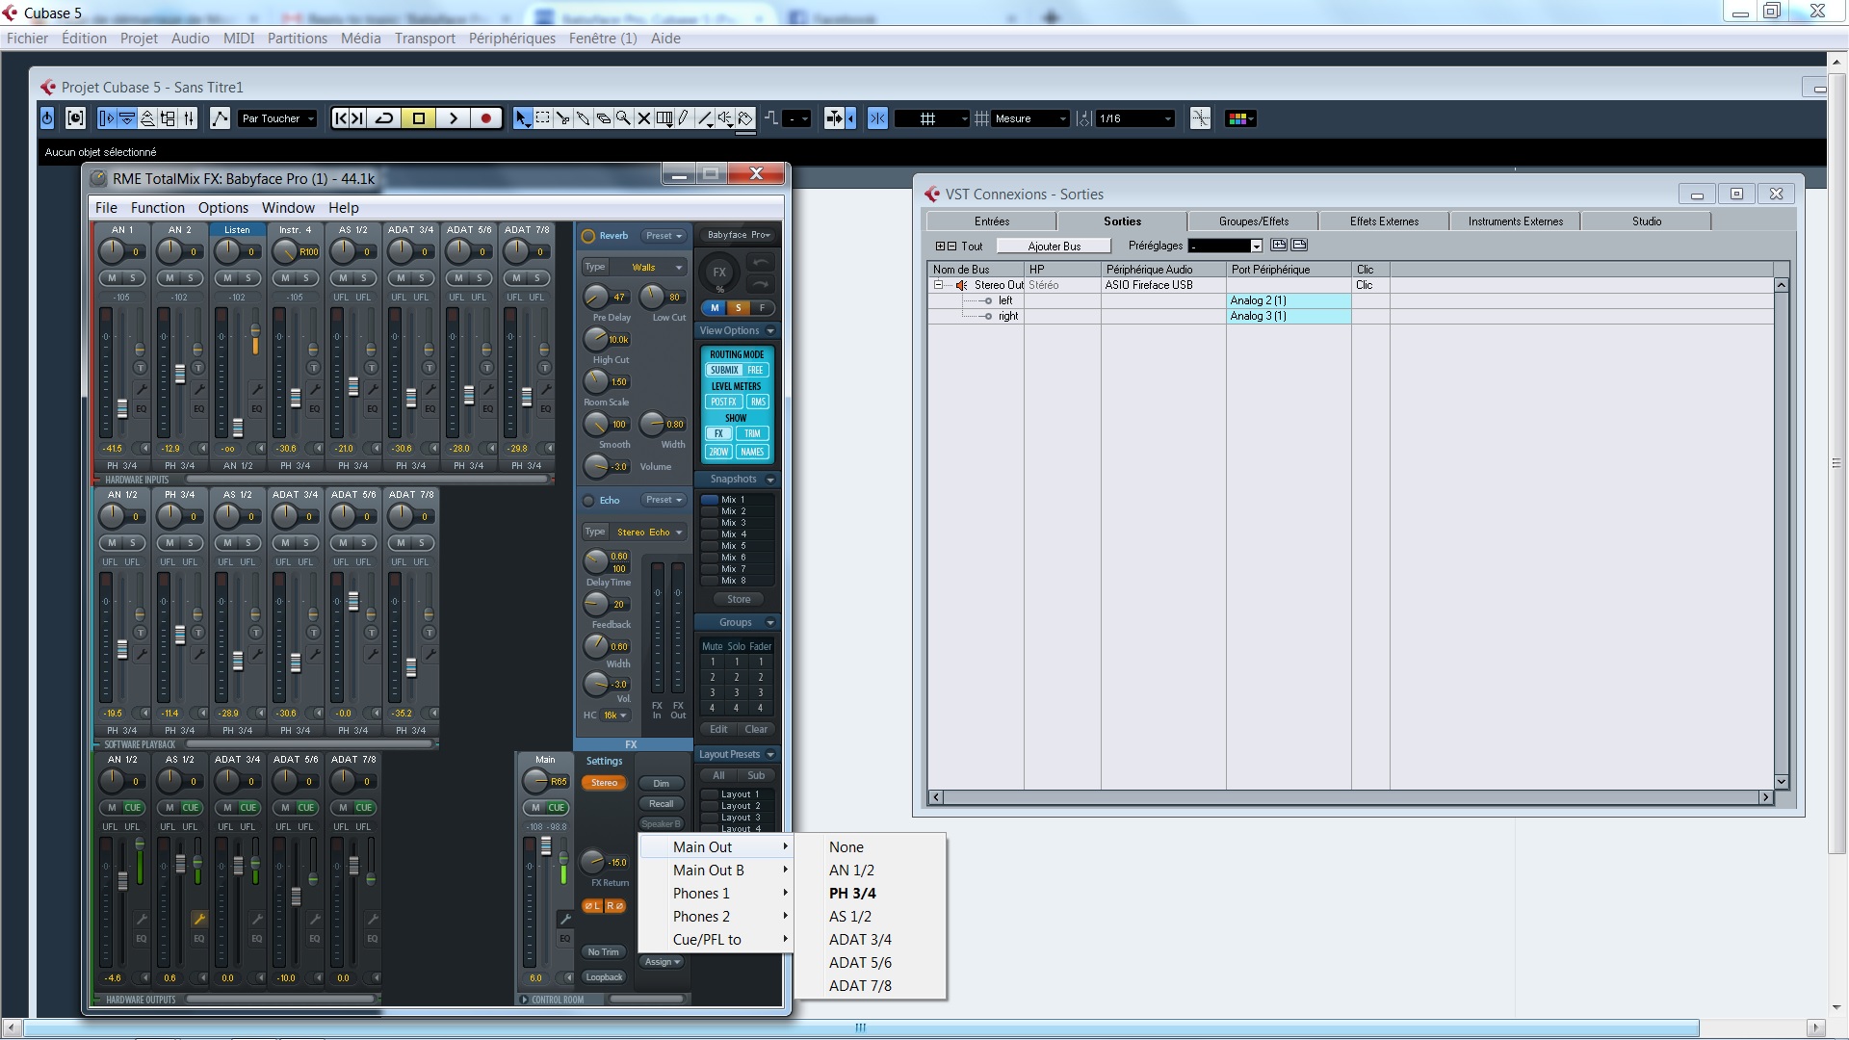Viewport: 1849px width, 1040px height.
Task: Click the Recall button in control room
Action: point(661,804)
